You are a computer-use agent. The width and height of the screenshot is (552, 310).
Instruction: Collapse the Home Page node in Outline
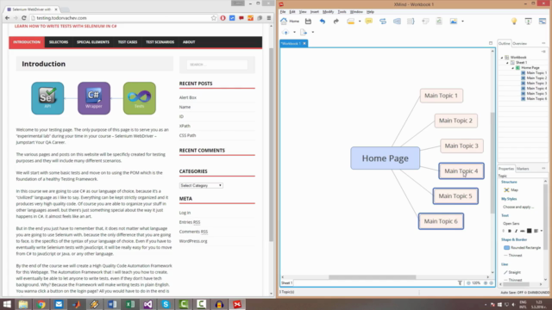[512, 68]
